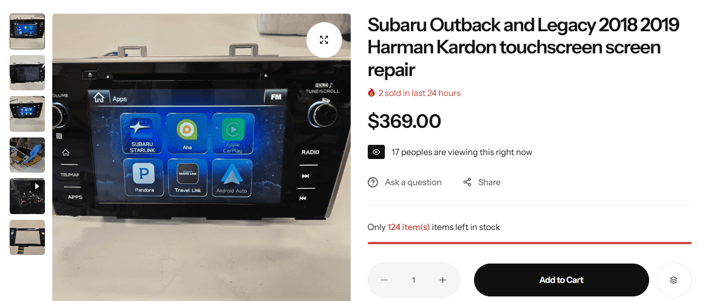The height and width of the screenshot is (301, 719).
Task: Open Ask a question link
Action: pos(413,182)
